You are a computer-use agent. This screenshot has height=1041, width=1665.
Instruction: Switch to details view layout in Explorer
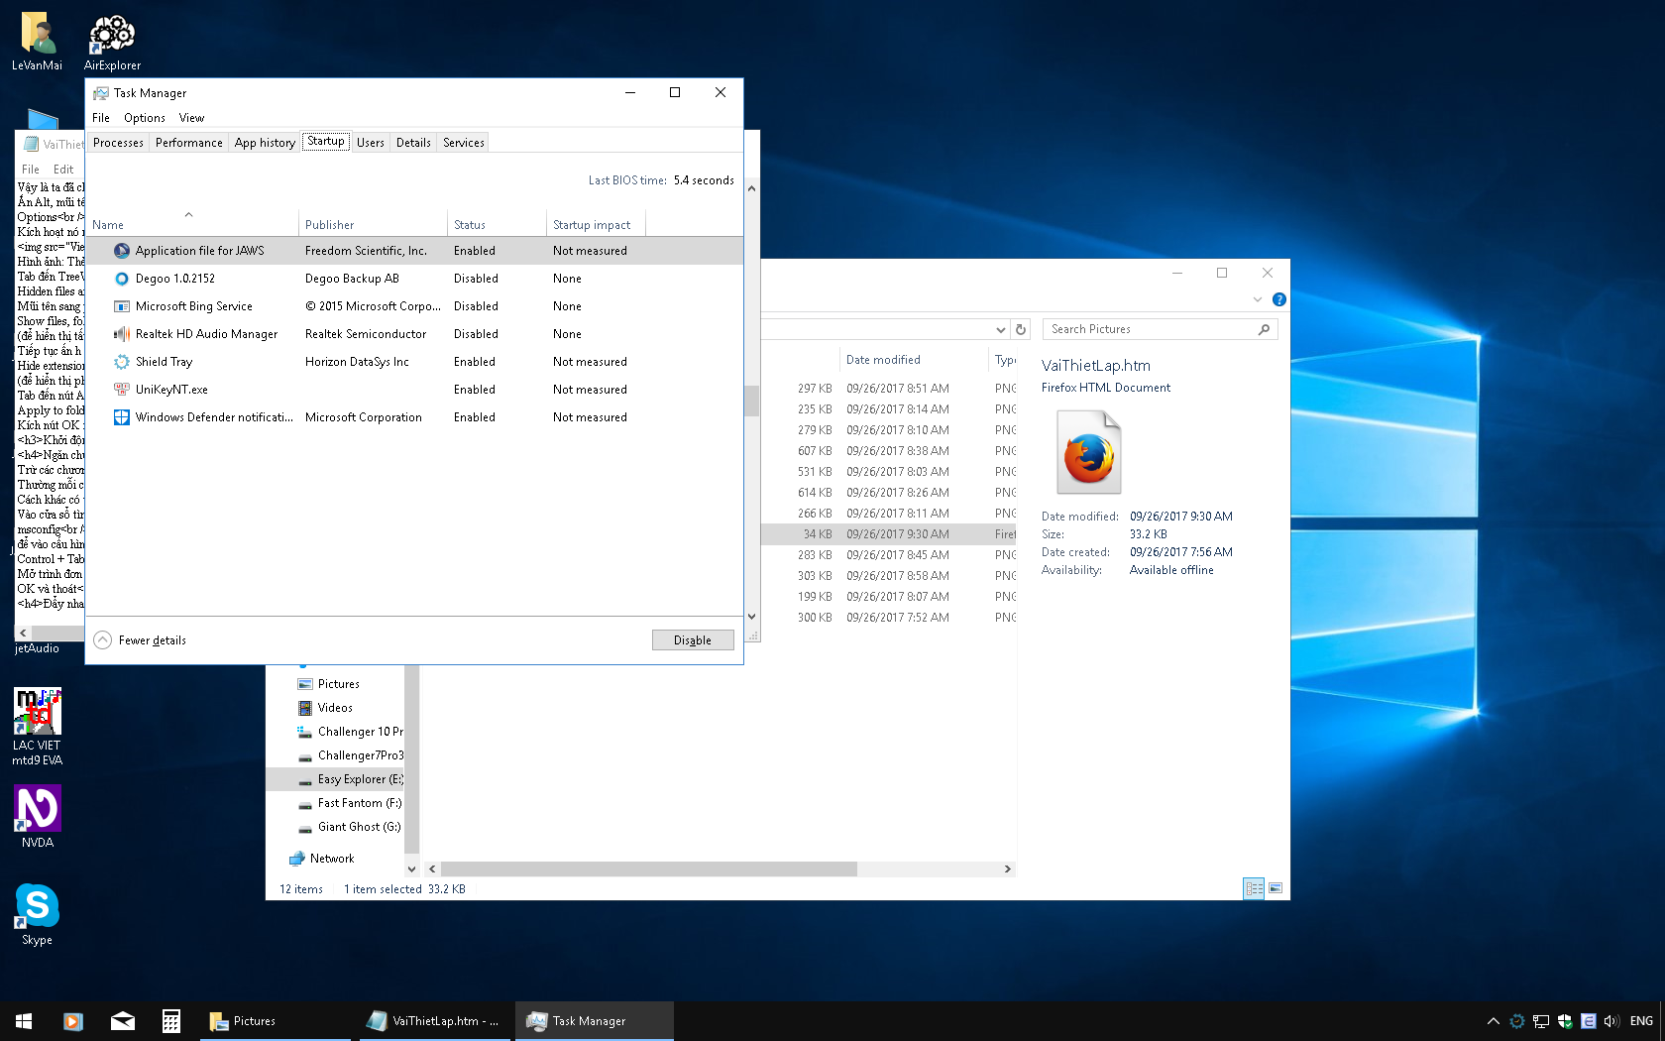[1254, 888]
